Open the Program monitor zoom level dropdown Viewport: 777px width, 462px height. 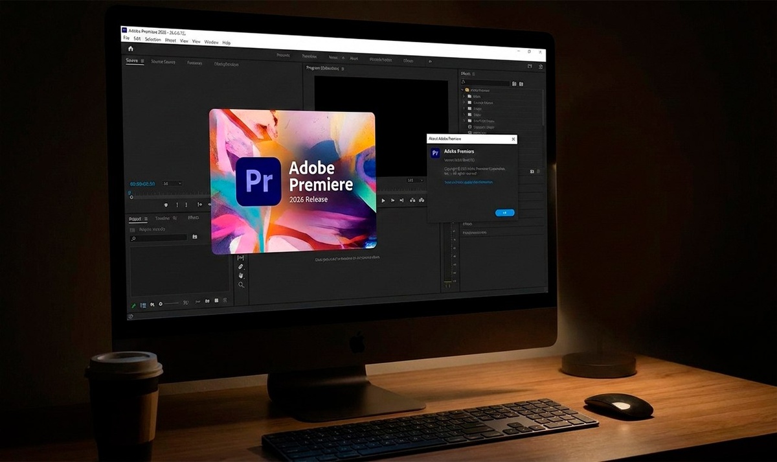[415, 180]
